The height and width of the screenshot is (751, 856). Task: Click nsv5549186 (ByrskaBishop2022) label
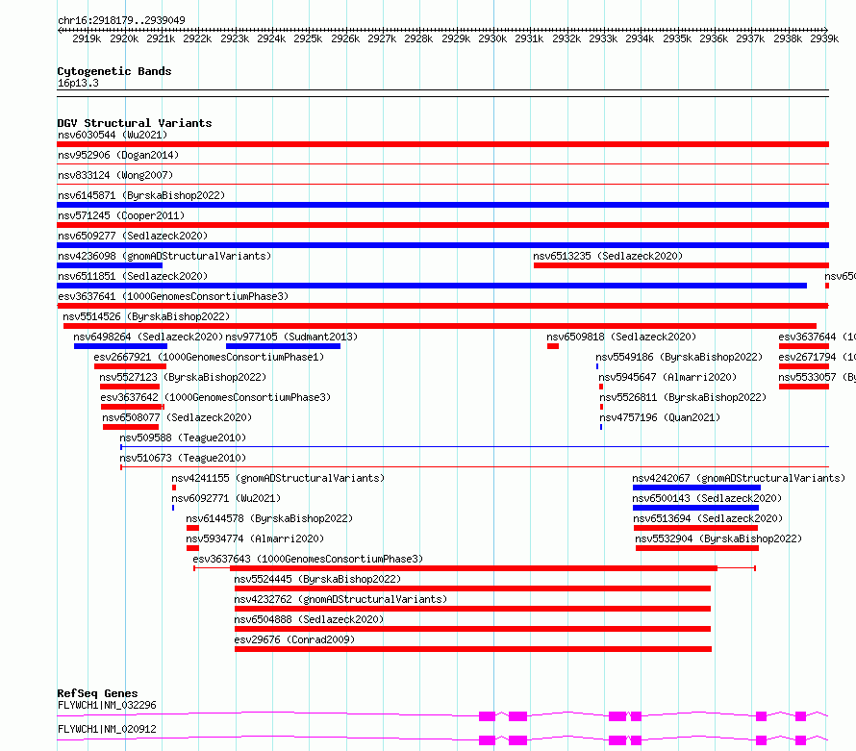pos(679,357)
